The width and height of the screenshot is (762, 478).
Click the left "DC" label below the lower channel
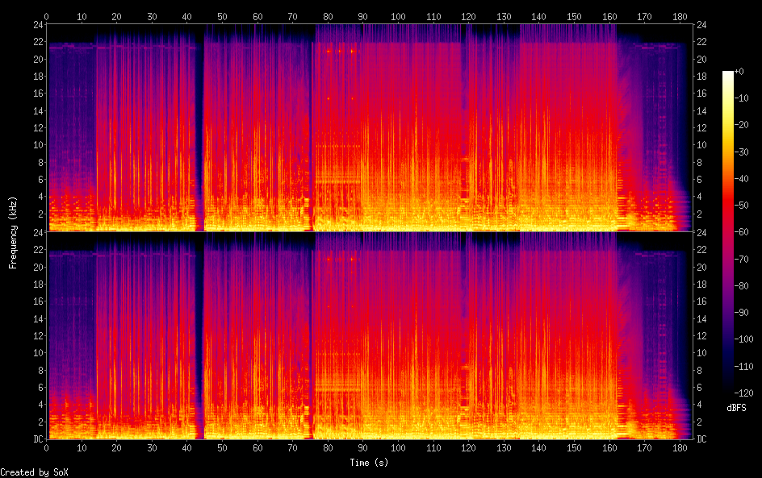pyautogui.click(x=39, y=439)
